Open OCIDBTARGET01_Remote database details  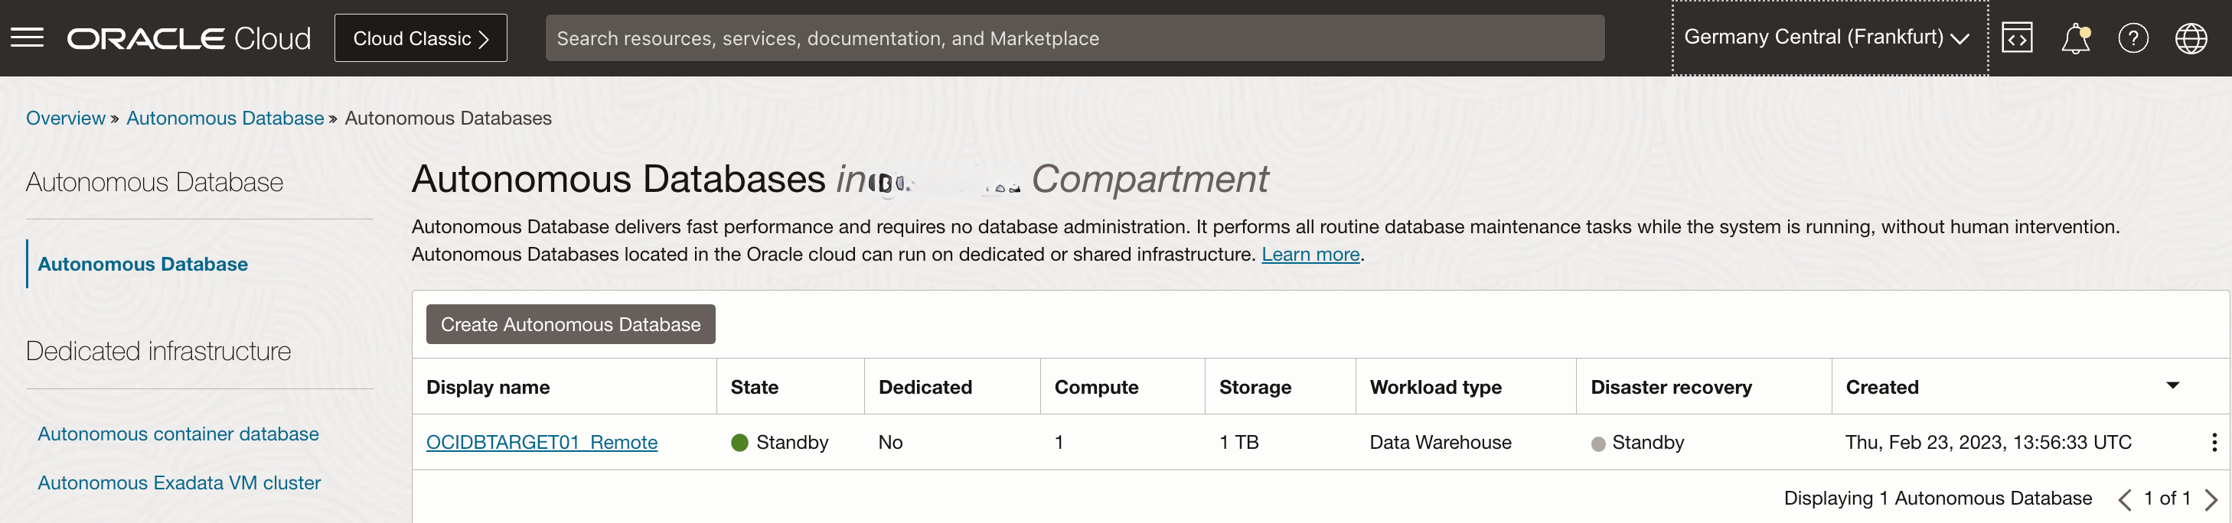[541, 443]
